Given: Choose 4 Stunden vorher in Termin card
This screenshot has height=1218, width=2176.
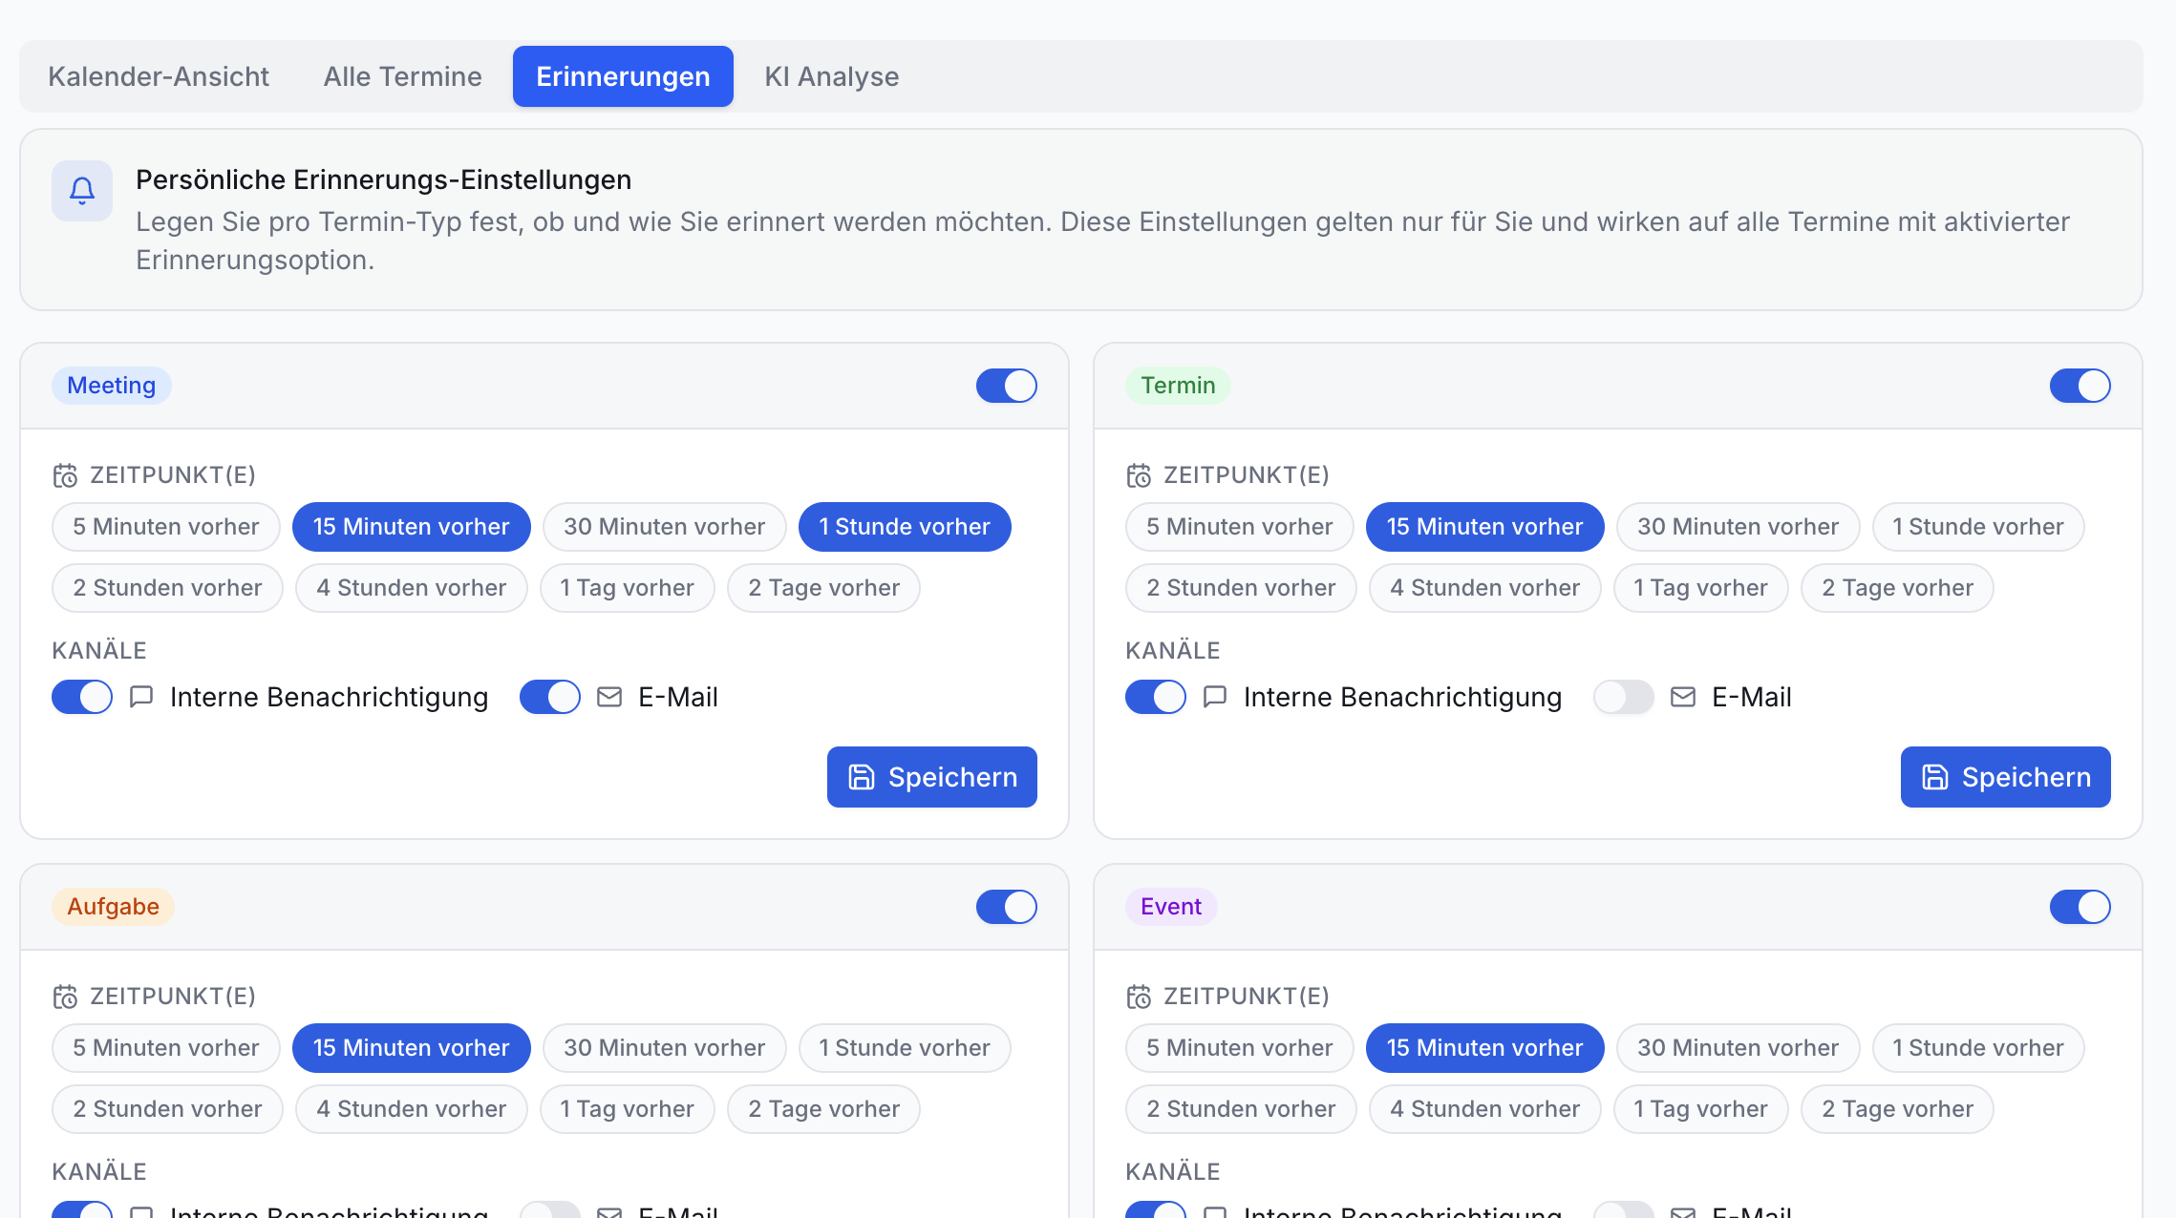Looking at the screenshot, I should (1485, 588).
